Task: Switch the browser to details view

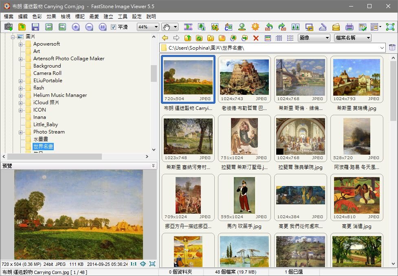Action: (x=279, y=38)
